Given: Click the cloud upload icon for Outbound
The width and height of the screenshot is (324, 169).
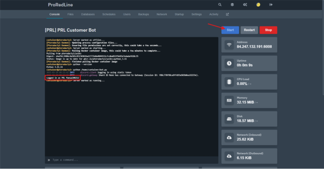Looking at the screenshot, I should [229, 156].
